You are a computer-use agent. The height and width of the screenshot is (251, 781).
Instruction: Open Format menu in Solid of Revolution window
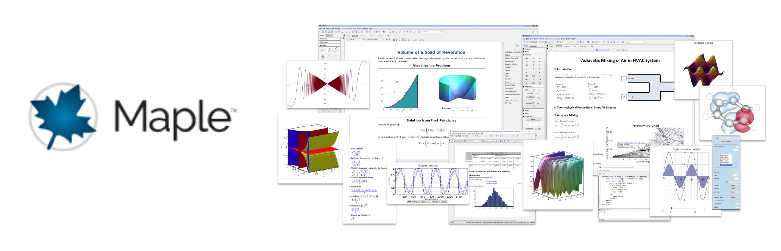pyautogui.click(x=337, y=28)
